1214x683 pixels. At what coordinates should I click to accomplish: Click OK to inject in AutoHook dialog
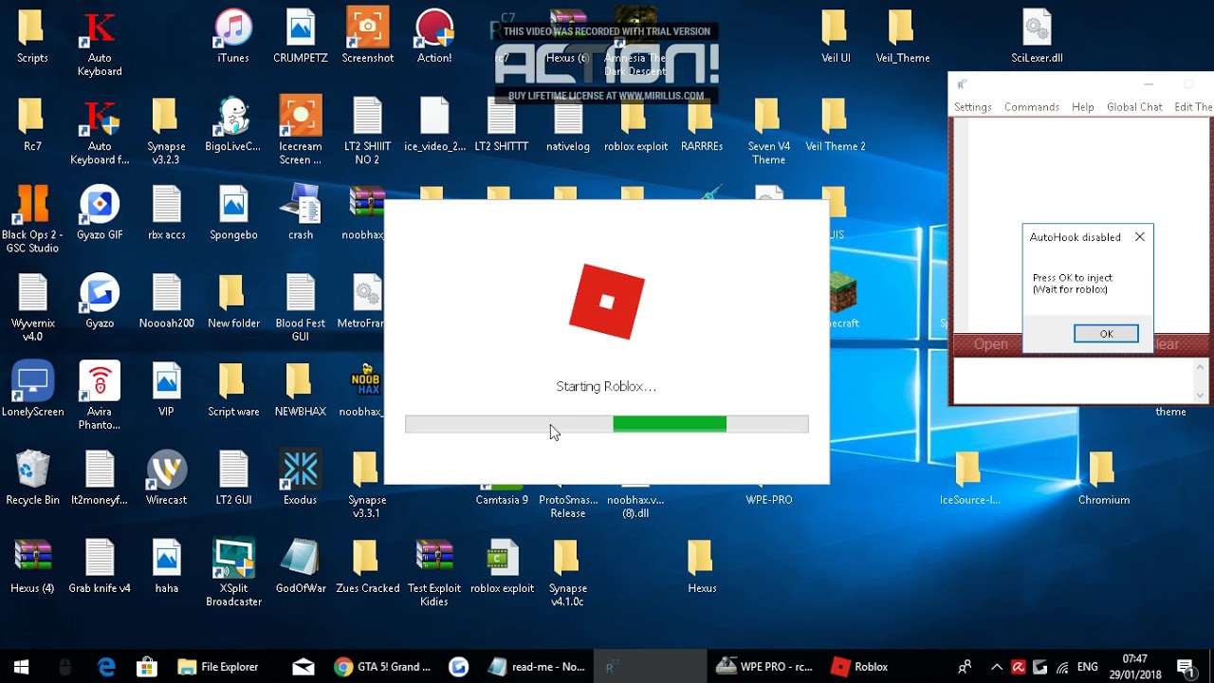[1106, 334]
